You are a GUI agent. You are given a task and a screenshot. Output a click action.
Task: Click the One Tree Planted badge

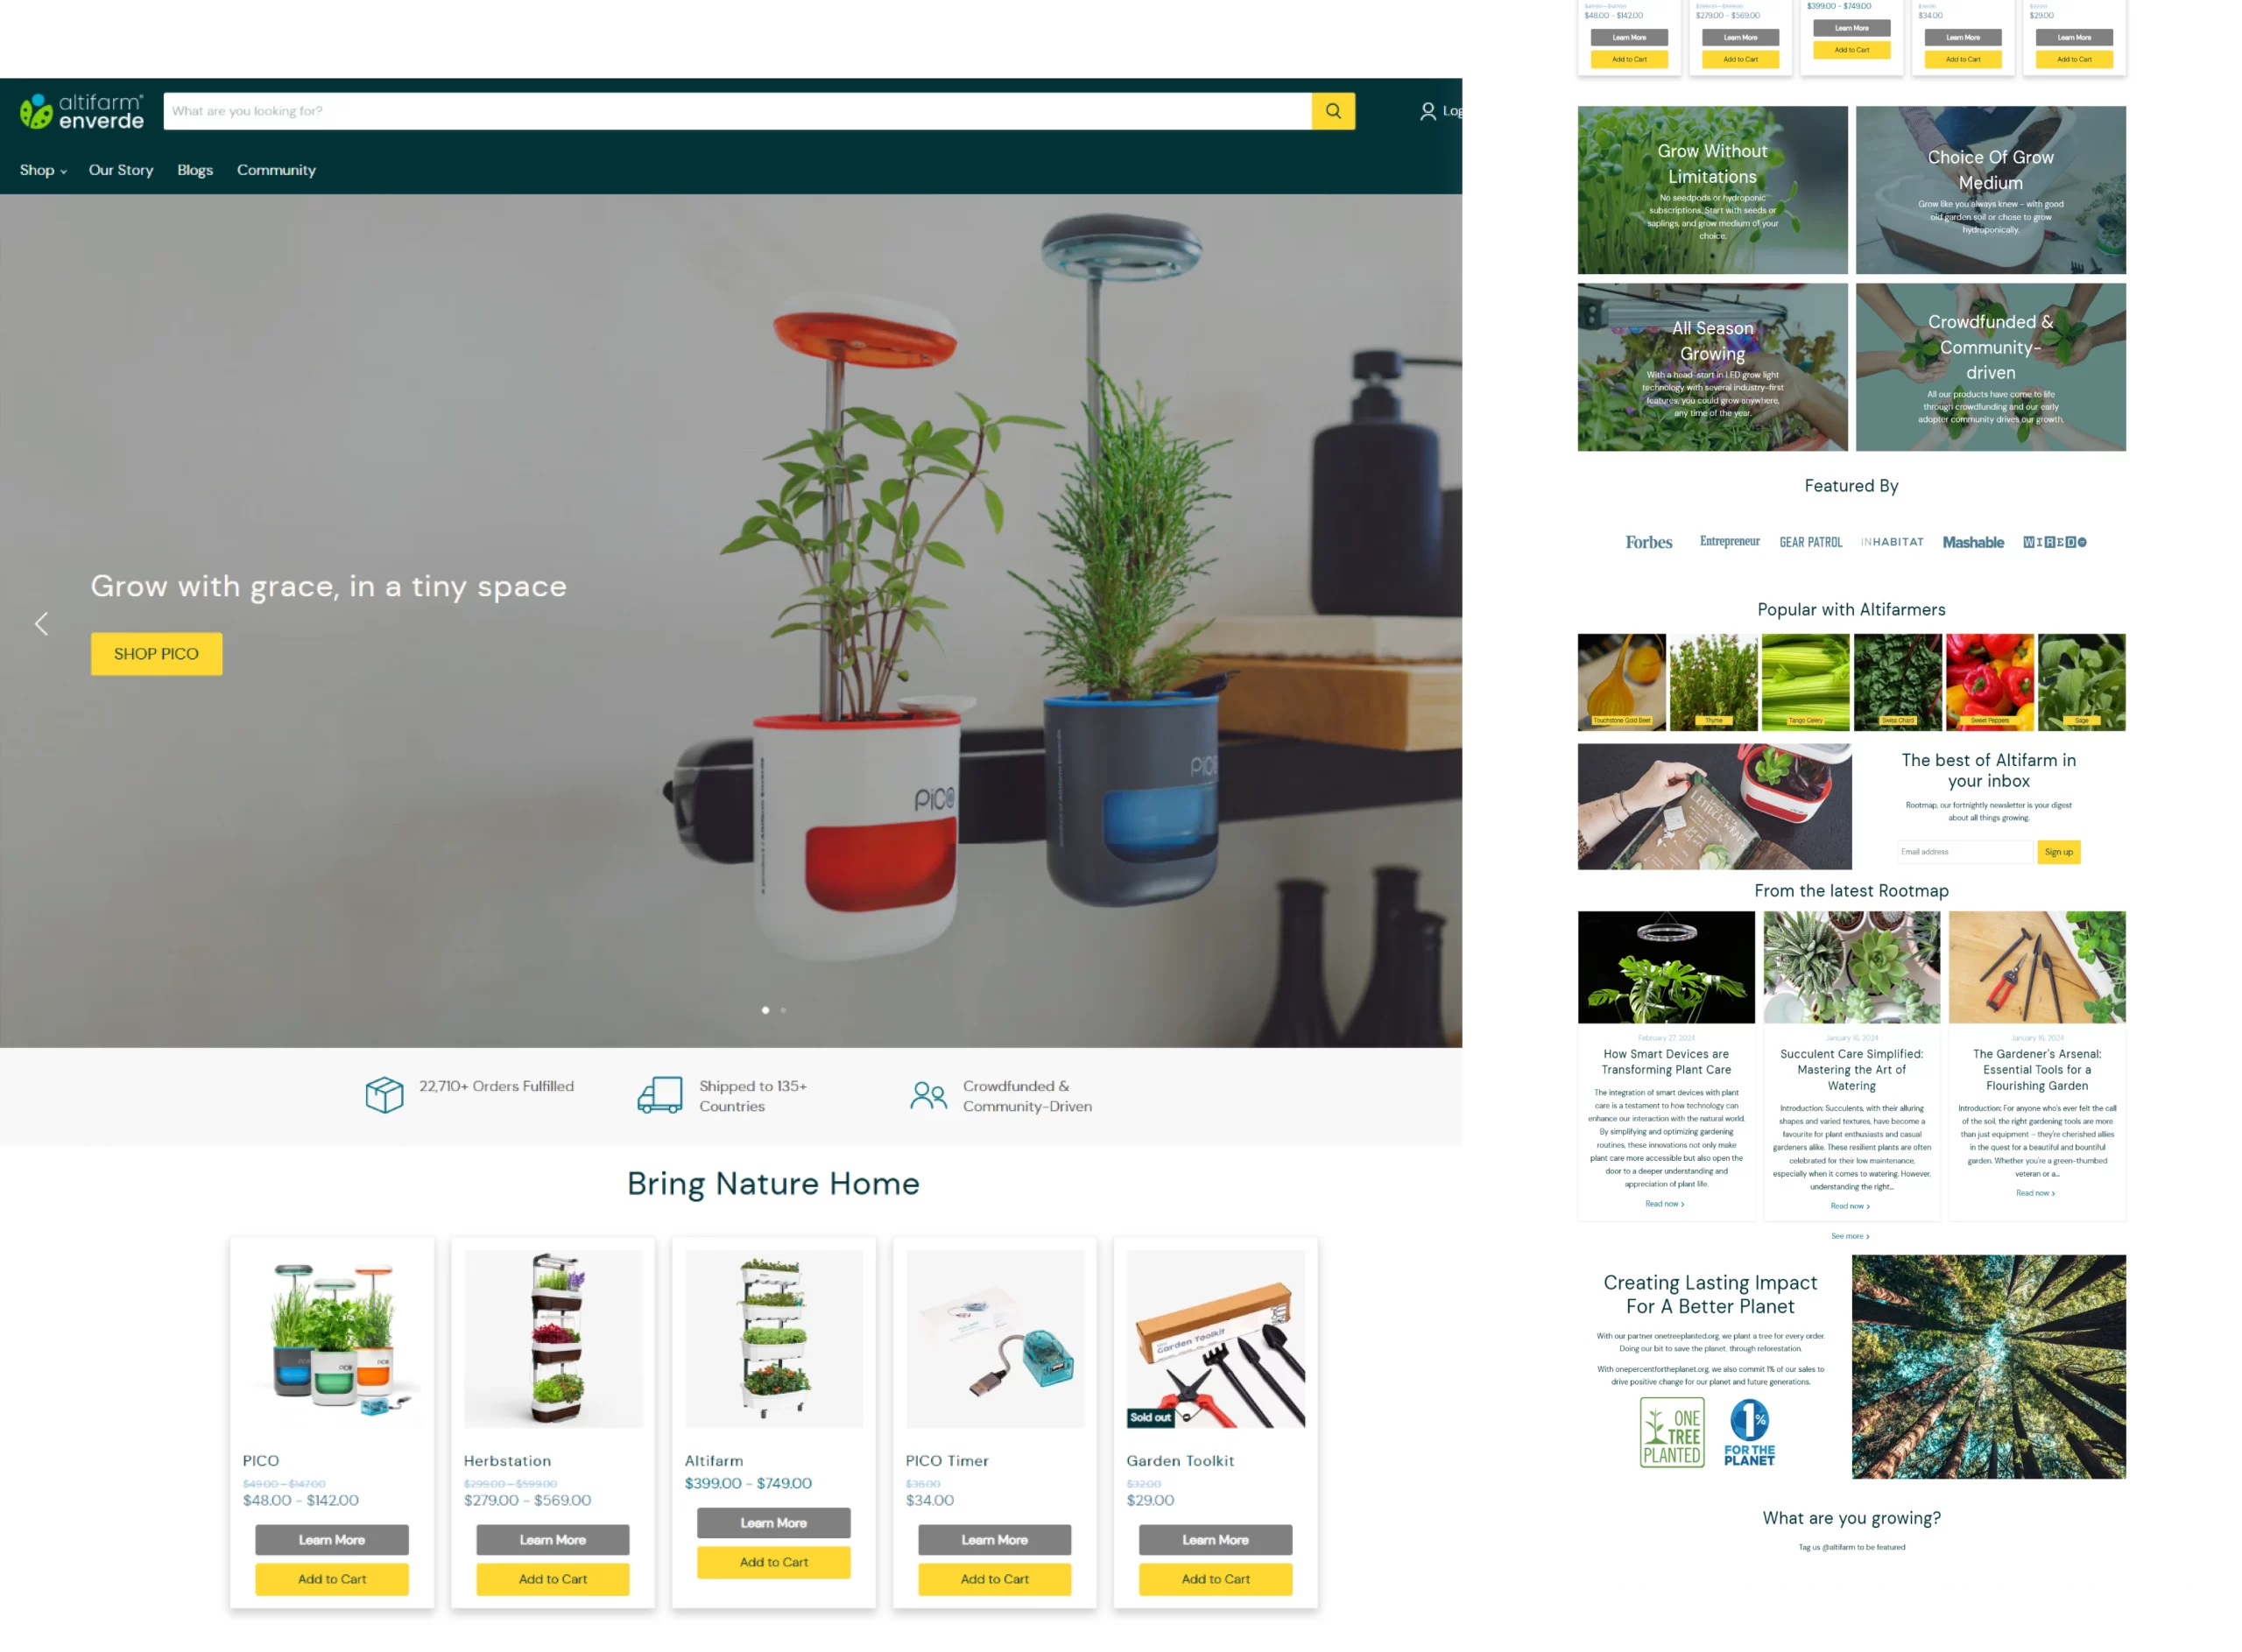click(x=1672, y=1432)
